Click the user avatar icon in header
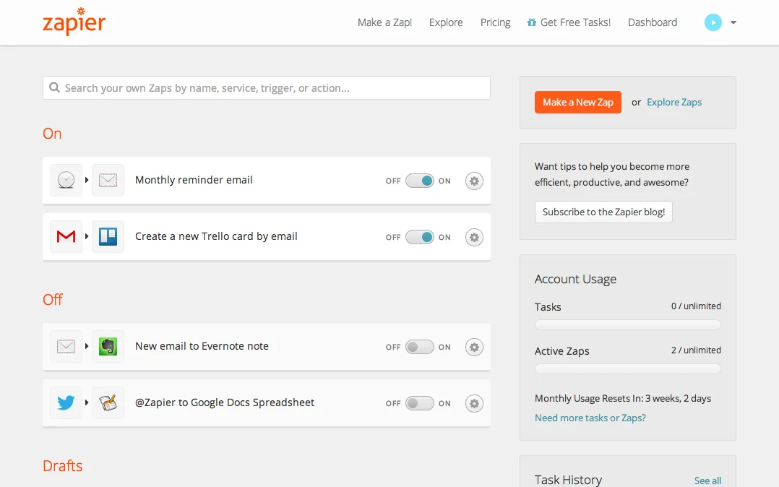Screen dimensions: 779x487 click(x=713, y=22)
